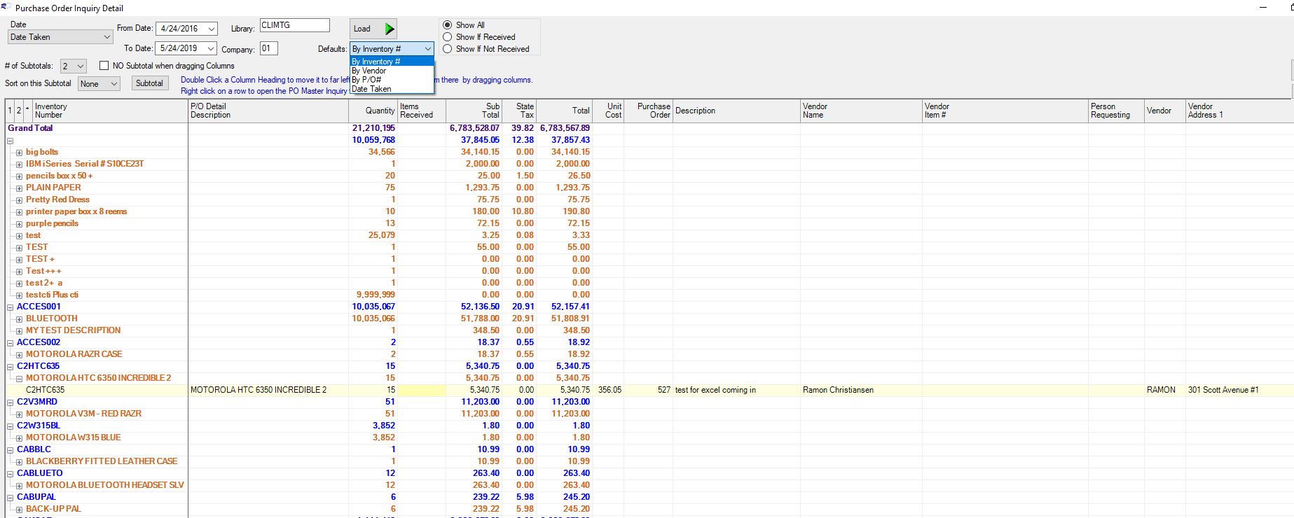The image size is (1294, 518).
Task: Expand the big bolts row
Action: point(20,153)
